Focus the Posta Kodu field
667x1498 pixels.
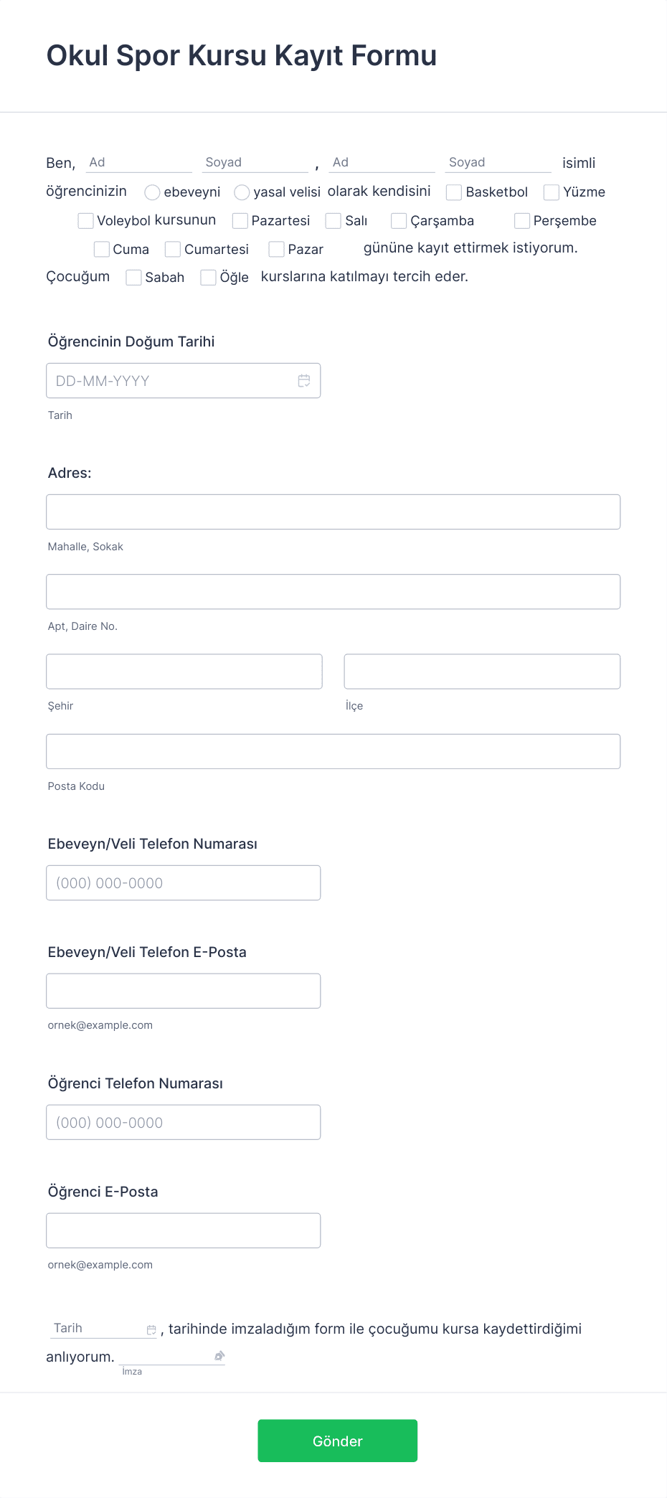click(333, 750)
